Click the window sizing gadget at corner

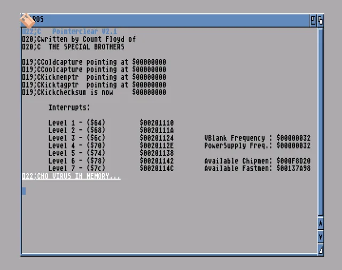pyautogui.click(x=321, y=250)
